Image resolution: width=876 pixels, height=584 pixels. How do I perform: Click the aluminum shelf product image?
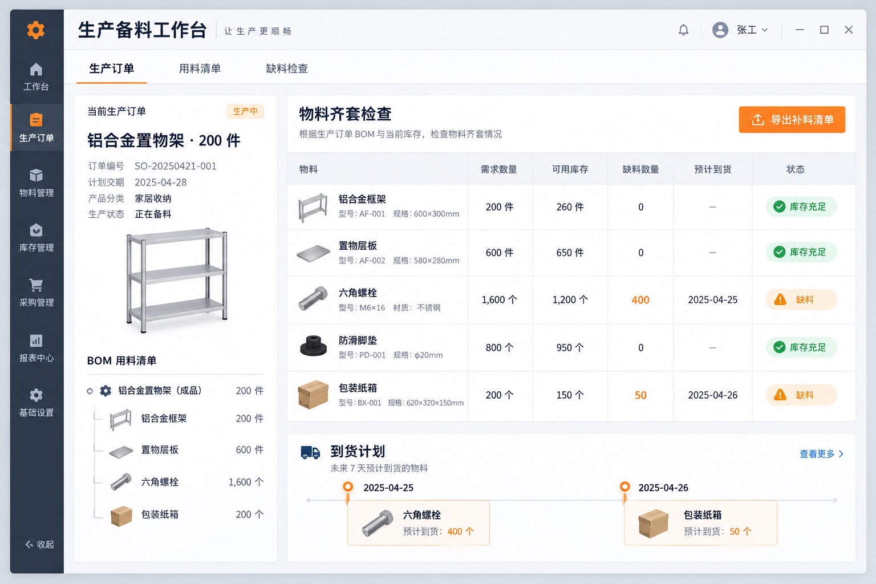[177, 281]
